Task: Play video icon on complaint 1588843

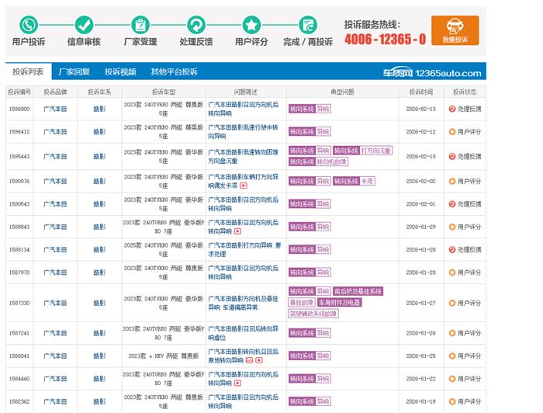Action: point(237,231)
